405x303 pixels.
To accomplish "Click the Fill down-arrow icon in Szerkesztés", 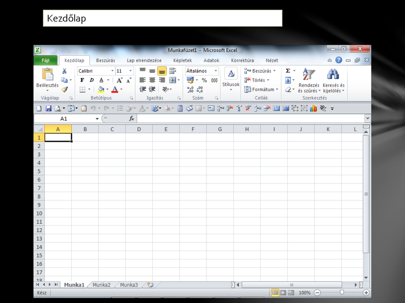I will coord(288,80).
